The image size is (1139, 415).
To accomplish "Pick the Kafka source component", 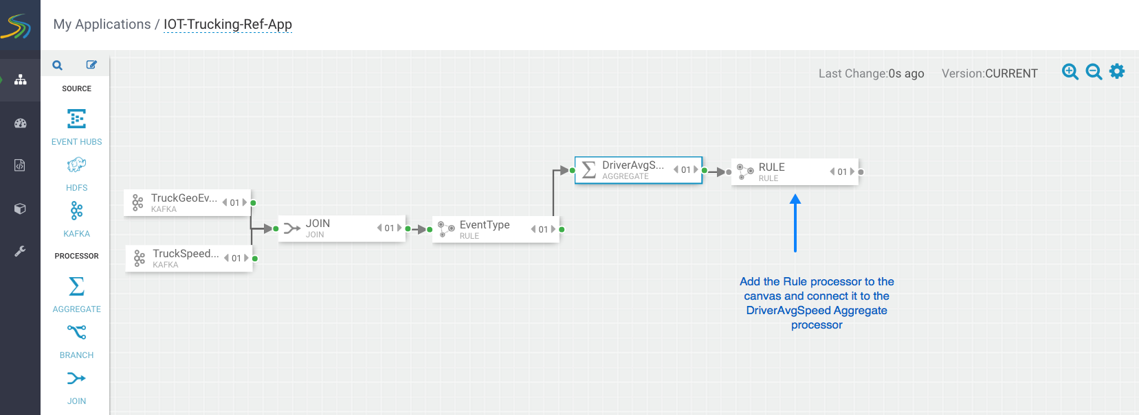I will coord(76,211).
